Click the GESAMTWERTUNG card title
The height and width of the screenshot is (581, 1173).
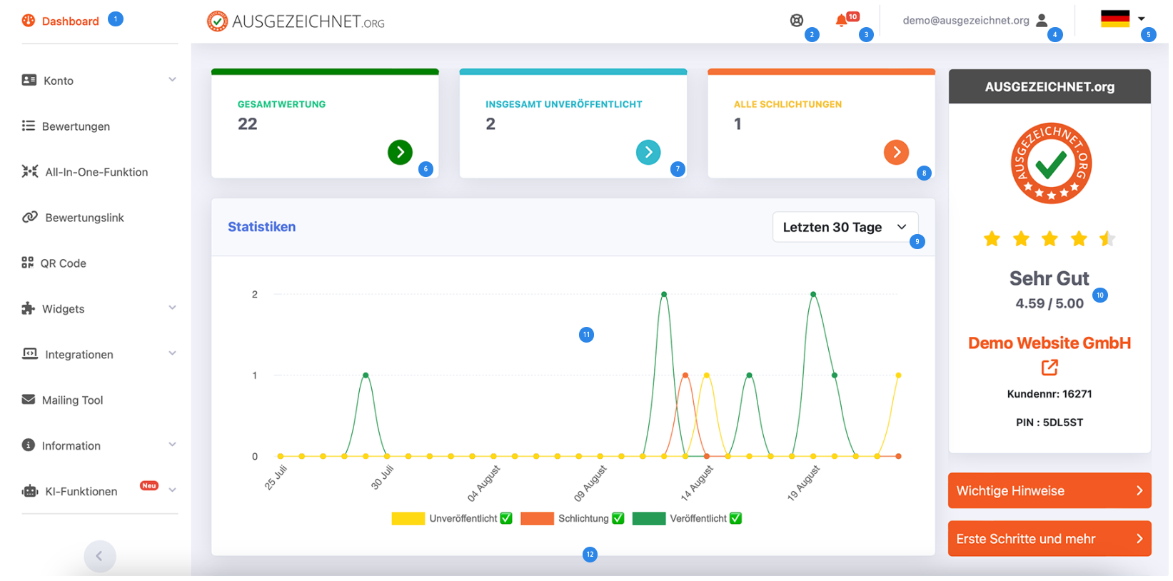(281, 104)
